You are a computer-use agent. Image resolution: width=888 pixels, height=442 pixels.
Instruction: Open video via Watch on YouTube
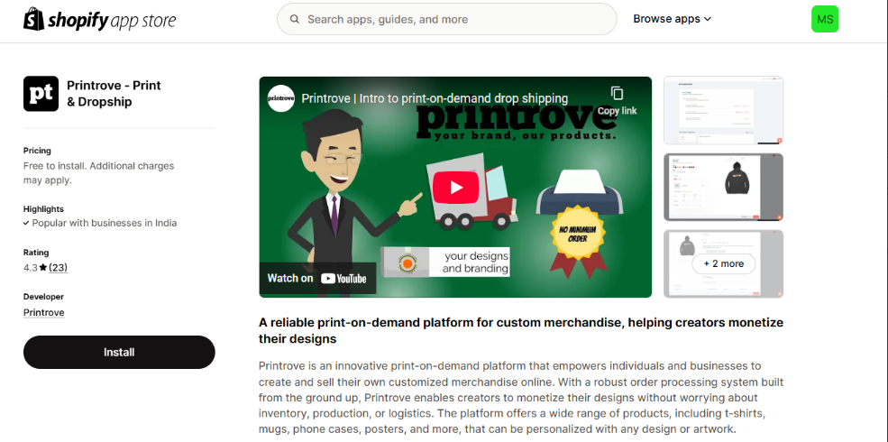[x=316, y=279]
